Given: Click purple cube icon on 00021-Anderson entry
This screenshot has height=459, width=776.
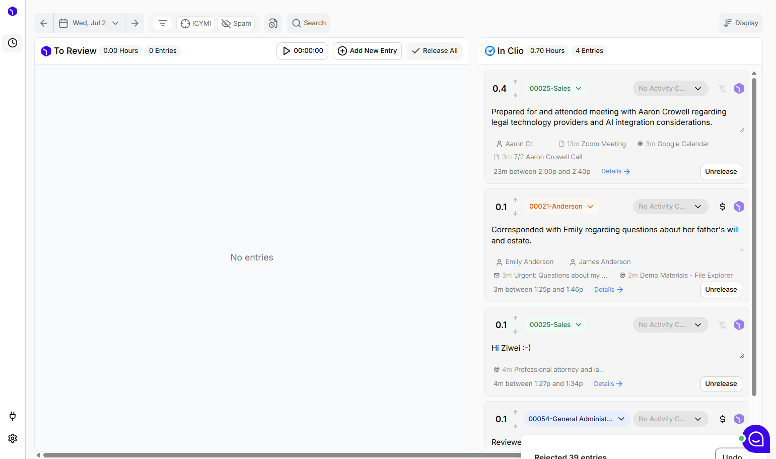Looking at the screenshot, I should click(739, 207).
